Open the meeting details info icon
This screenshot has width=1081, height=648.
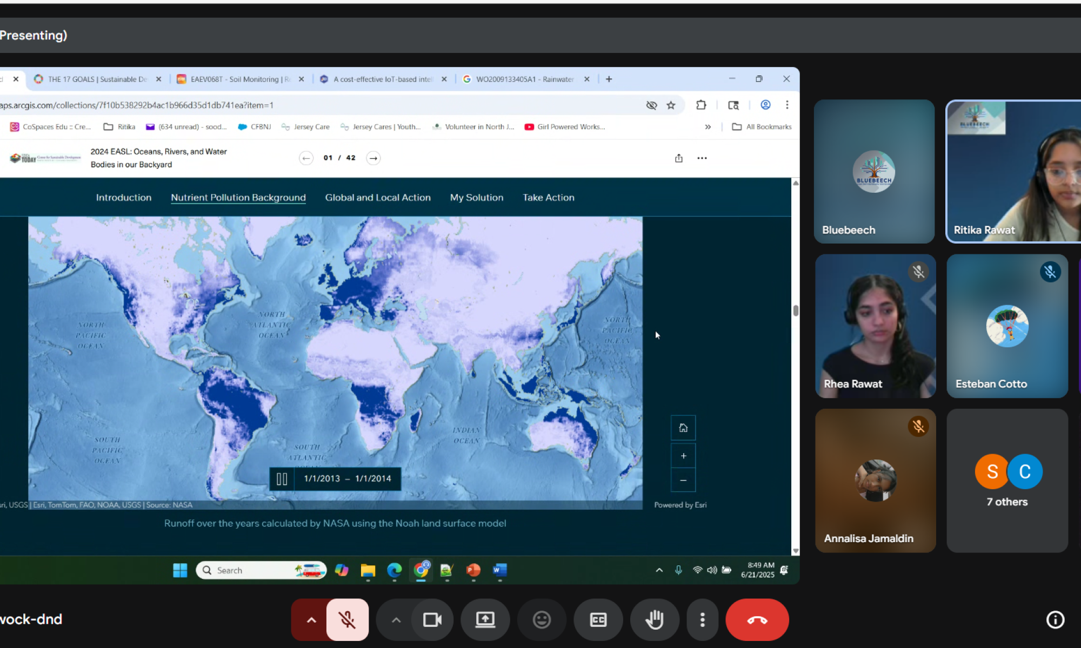pos(1055,619)
